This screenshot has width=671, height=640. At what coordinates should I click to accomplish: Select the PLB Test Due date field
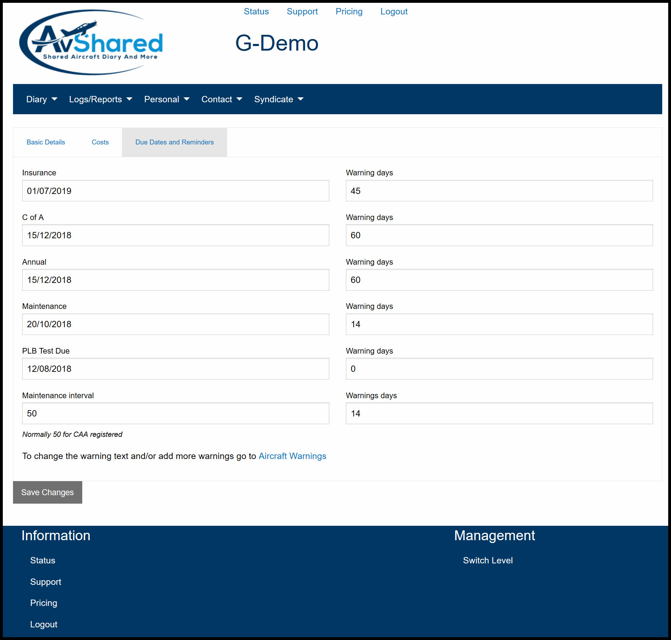[175, 369]
